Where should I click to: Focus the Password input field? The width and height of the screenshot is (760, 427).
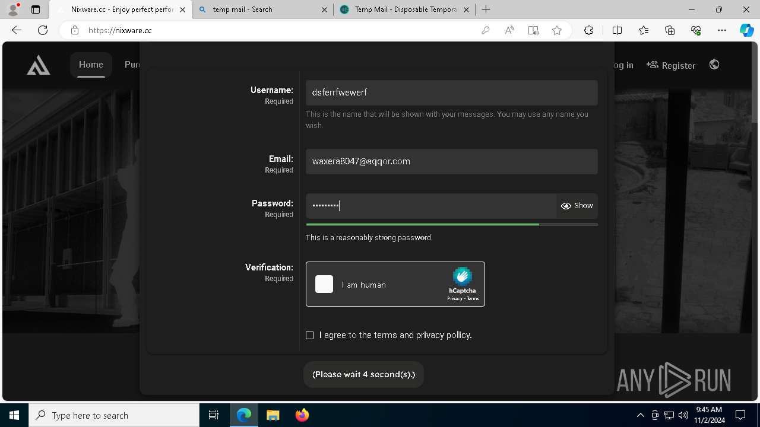(431, 206)
